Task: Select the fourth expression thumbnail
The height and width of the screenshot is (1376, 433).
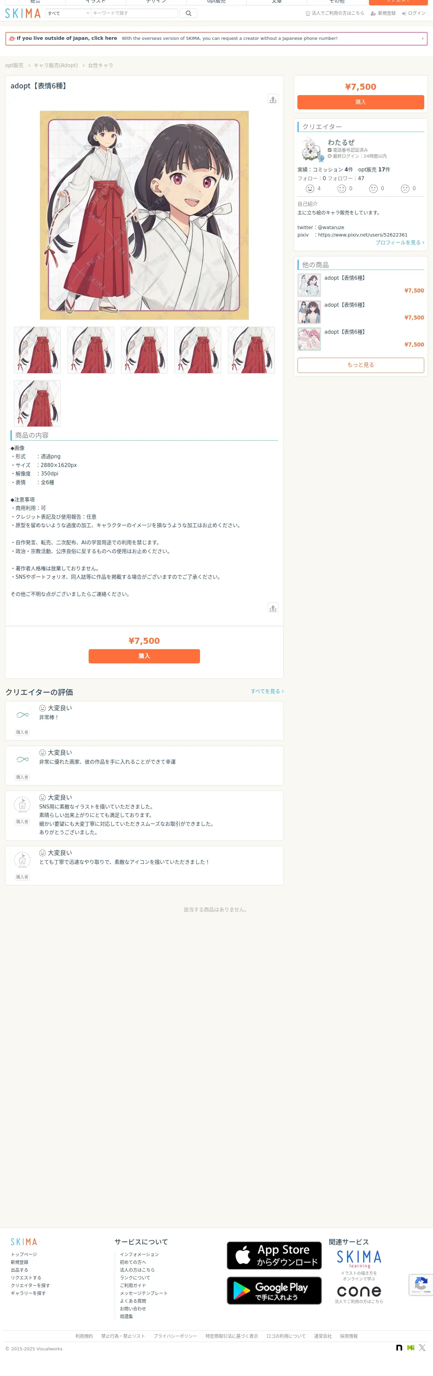Action: [198, 350]
